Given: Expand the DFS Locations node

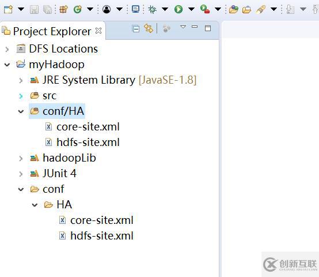Looking at the screenshot, I should 7,49.
